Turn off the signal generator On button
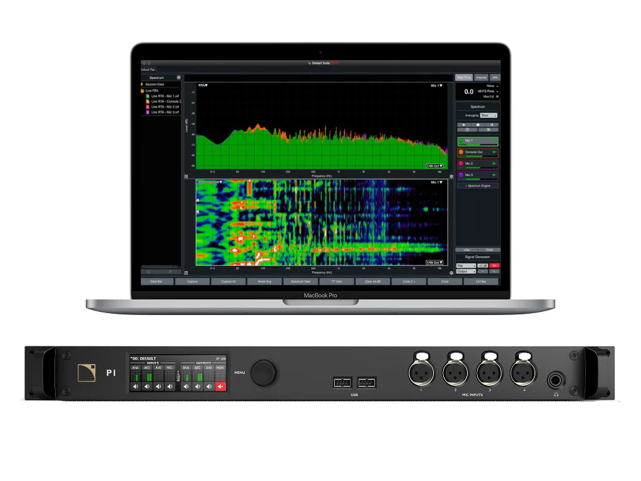The width and height of the screenshot is (641, 481). click(x=495, y=266)
